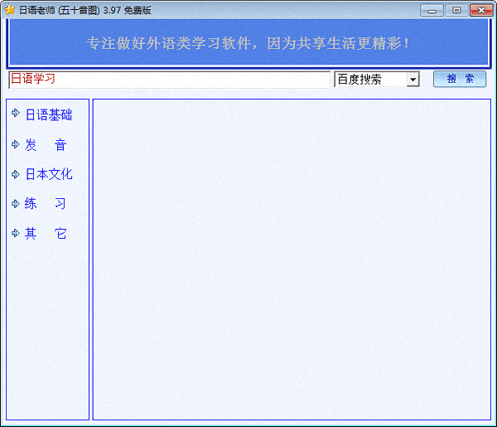This screenshot has width=497, height=427.
Task: Click the arrow icon next to 练习
Action: (x=15, y=203)
